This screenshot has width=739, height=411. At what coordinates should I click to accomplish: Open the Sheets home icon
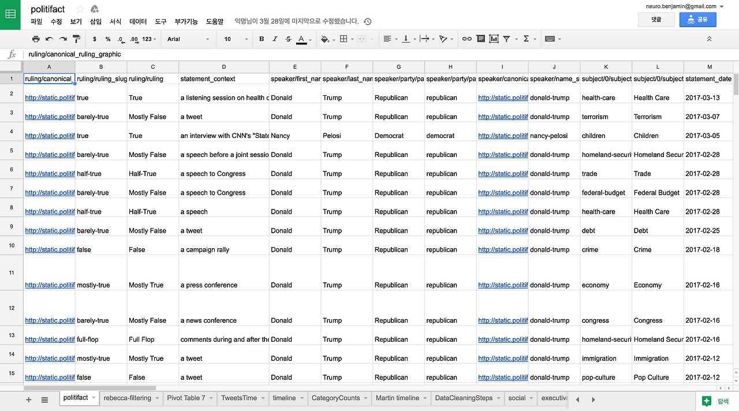click(10, 14)
